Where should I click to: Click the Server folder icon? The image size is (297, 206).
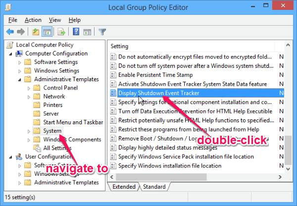[37, 113]
